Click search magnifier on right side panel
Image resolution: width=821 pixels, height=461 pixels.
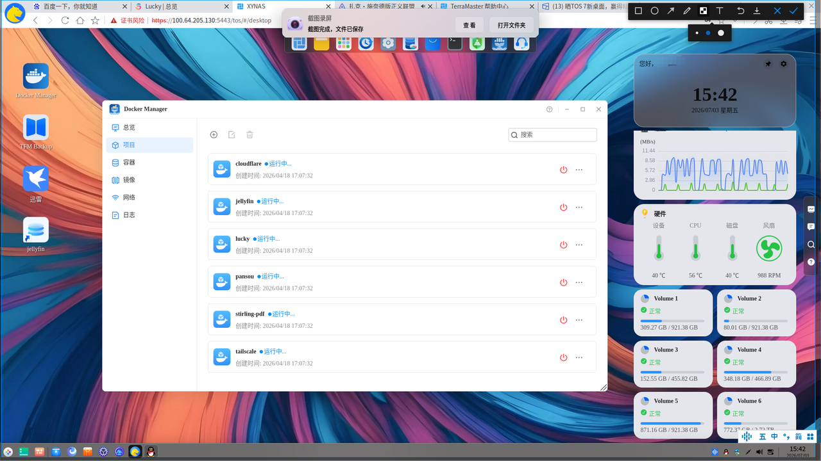point(811,245)
